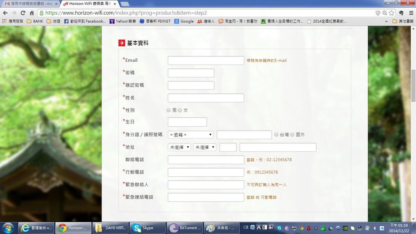Open the 其他書籤 bookmarks folder
Viewport: 416px width, 234px height.
[404, 21]
